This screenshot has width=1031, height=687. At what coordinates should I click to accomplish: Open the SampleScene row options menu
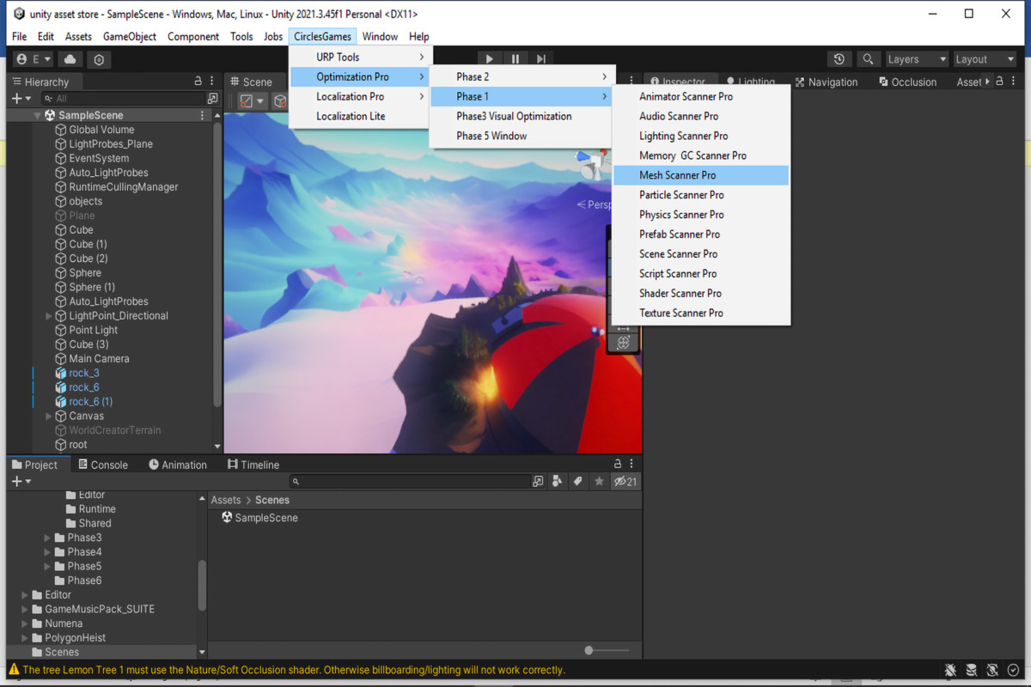pos(203,115)
